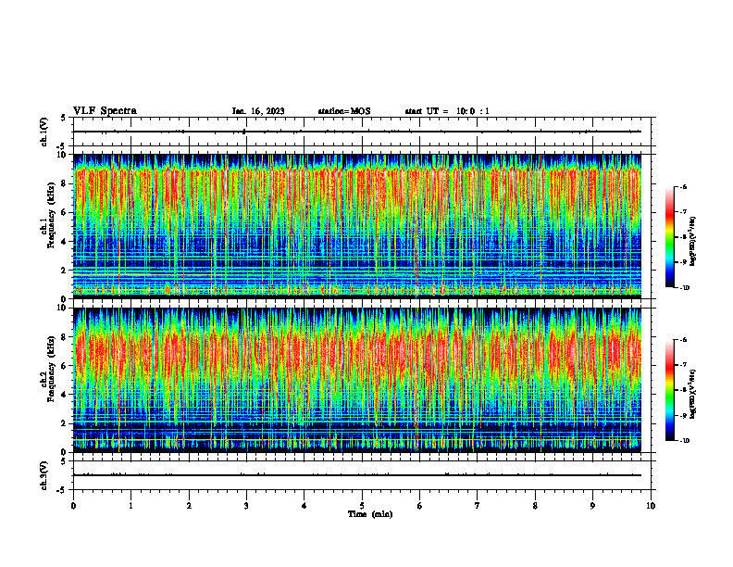This screenshot has width=733, height=567.
Task: Click the "-10" value on ch.2 color bar
Action: point(684,441)
